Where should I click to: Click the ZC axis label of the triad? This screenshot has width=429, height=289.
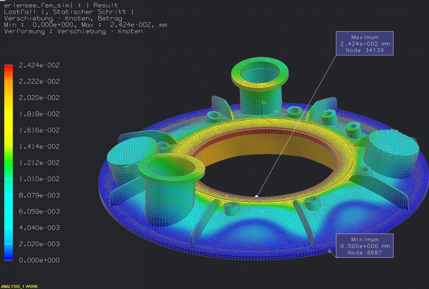[264, 103]
